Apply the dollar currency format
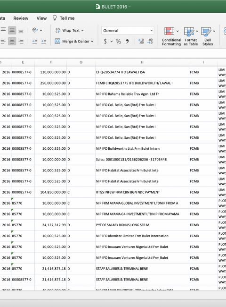Viewport: 226px width, 307px height. (105, 41)
